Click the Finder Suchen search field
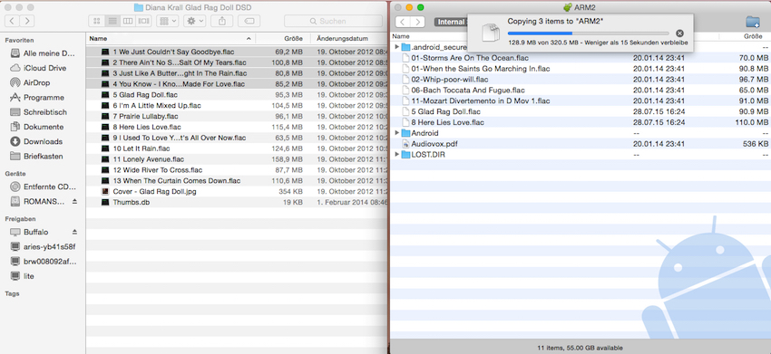771x354 pixels. pos(333,21)
